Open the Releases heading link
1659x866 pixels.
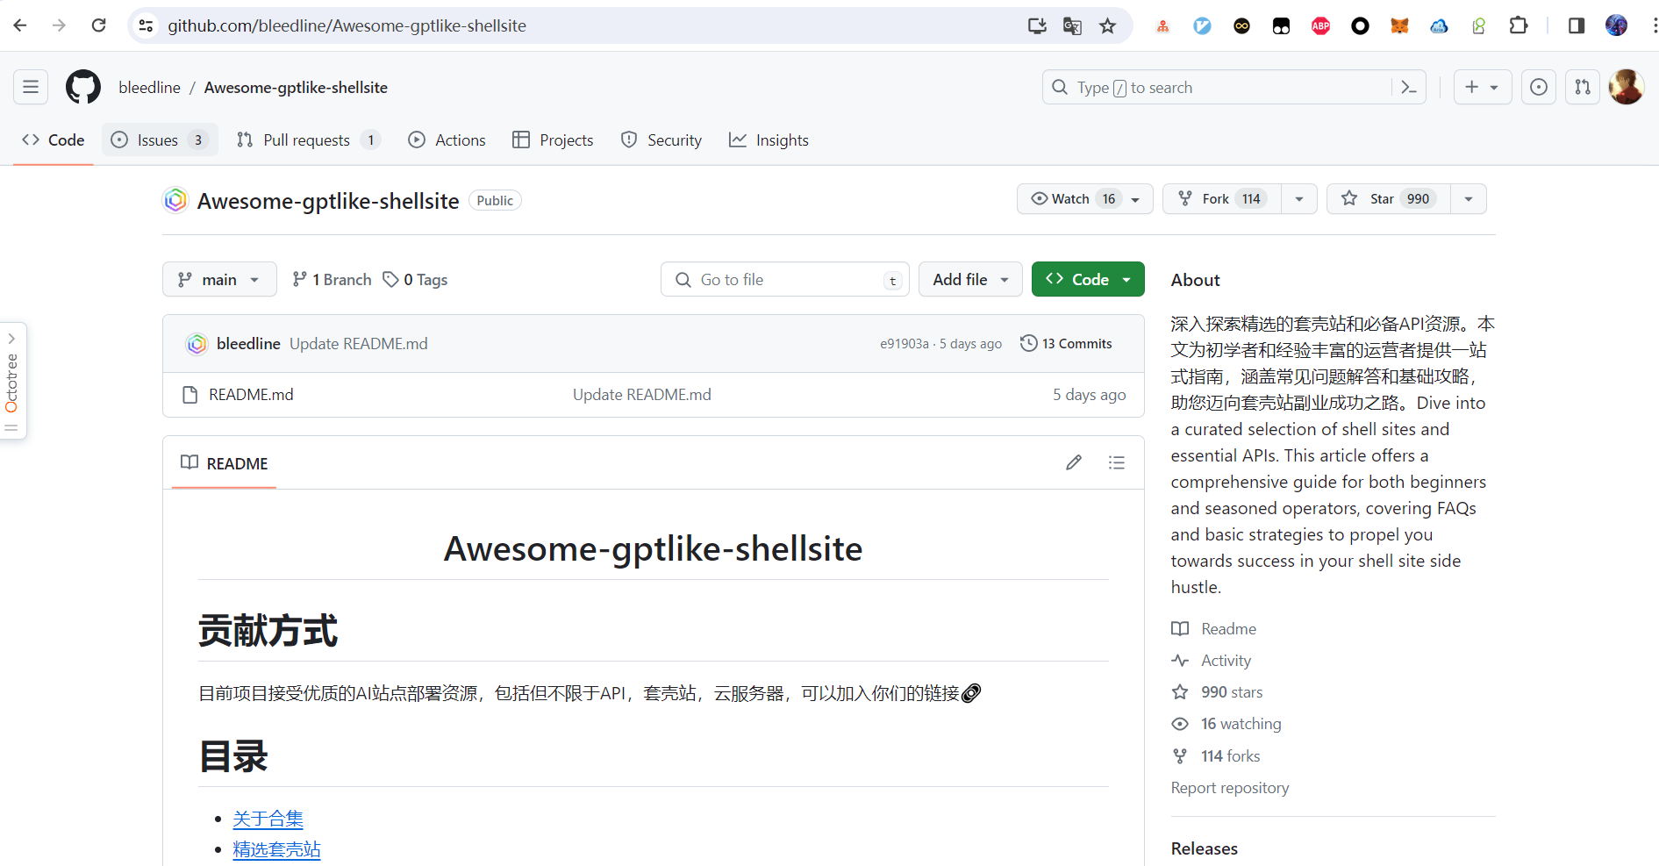[1205, 848]
